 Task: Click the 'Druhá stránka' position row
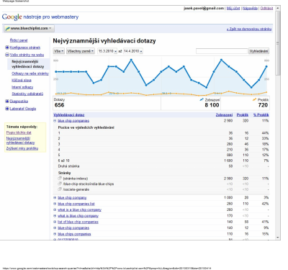click(161, 166)
